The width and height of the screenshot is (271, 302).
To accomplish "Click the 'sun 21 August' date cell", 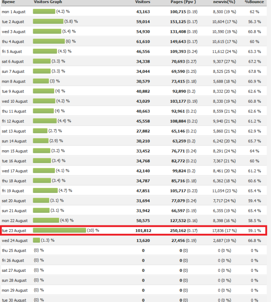I will click(x=14, y=211).
